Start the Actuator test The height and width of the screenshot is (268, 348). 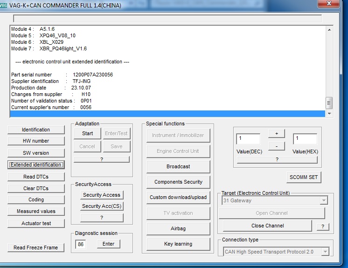pyautogui.click(x=36, y=223)
